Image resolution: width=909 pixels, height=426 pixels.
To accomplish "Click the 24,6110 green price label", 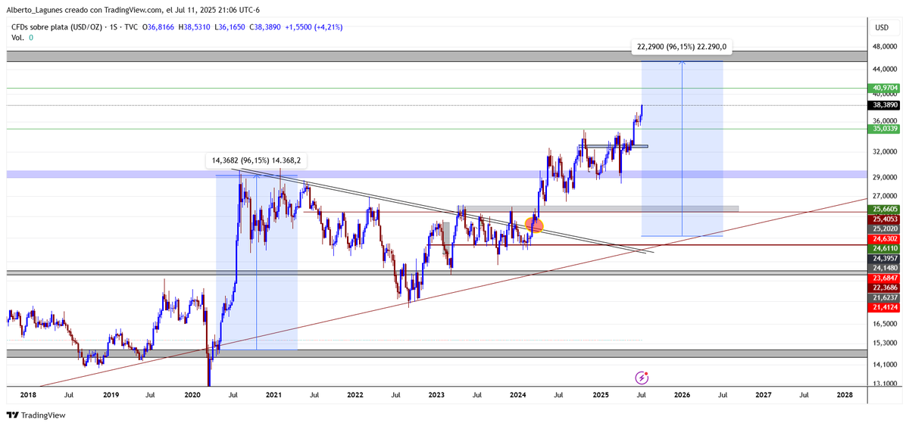I will pyautogui.click(x=886, y=248).
